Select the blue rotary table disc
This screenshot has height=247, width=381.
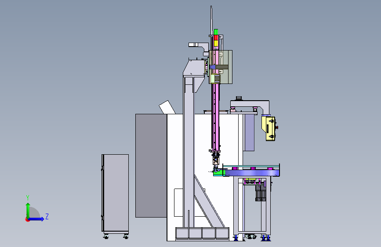pos(252,173)
